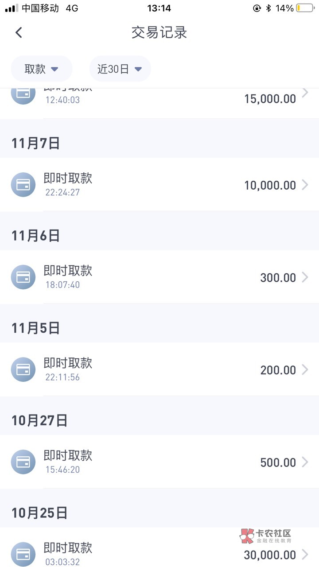319x567 pixels.
Task: Expand details chevron for 10,000.00 withdrawal
Action: [305, 185]
